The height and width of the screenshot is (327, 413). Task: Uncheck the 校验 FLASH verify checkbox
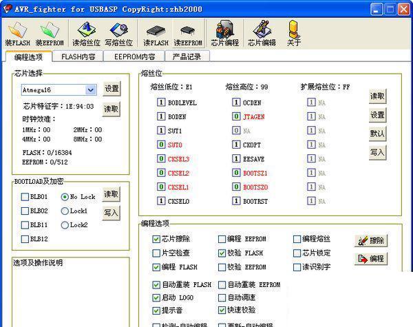coord(222,253)
